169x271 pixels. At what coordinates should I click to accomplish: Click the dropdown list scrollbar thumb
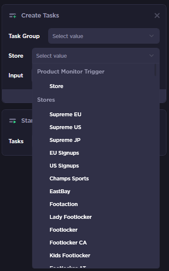(155, 70)
